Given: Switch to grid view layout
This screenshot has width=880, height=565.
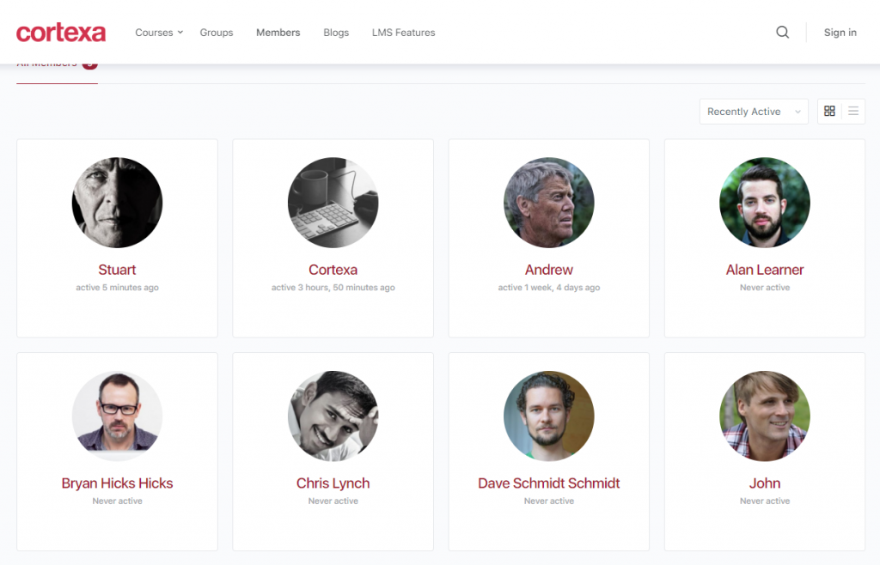Looking at the screenshot, I should tap(829, 112).
